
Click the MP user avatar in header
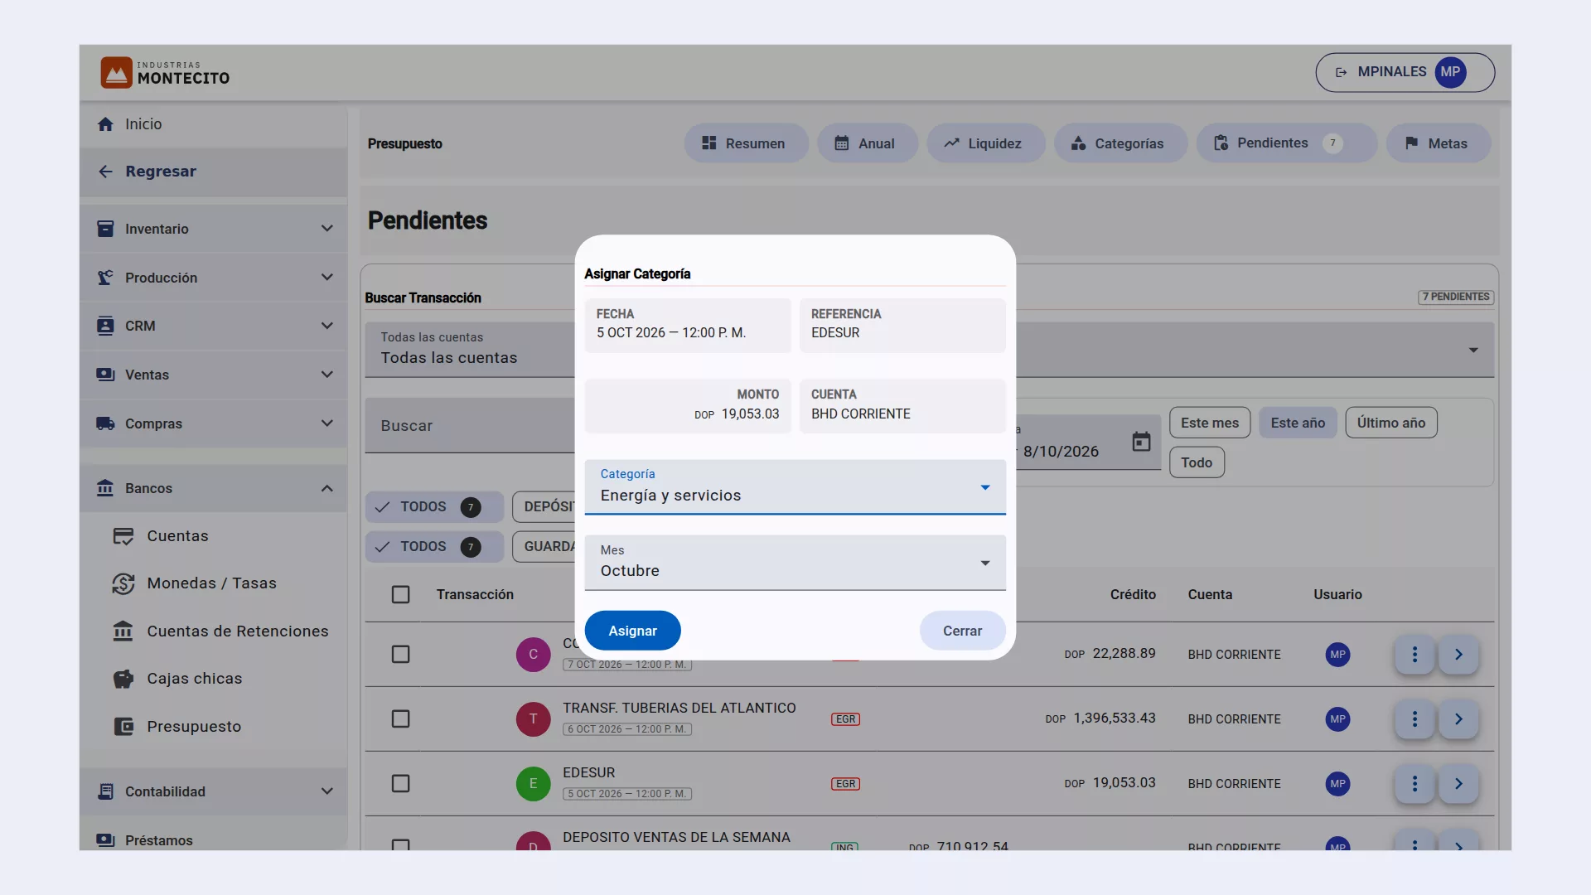(x=1450, y=72)
